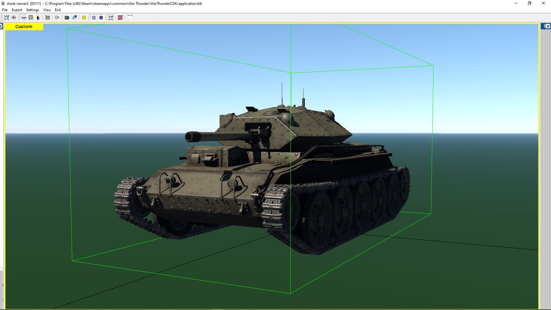The image size is (551, 310).
Task: Click the standing person silhouette icon
Action: 38,18
